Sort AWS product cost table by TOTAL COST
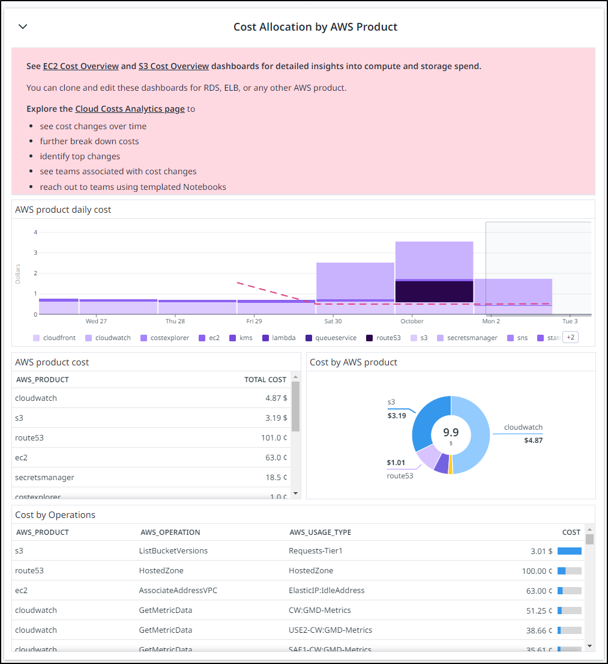The width and height of the screenshot is (608, 664). pyautogui.click(x=265, y=380)
